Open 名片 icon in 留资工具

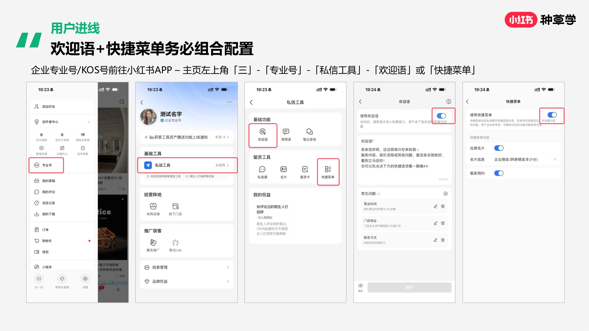pyautogui.click(x=283, y=172)
